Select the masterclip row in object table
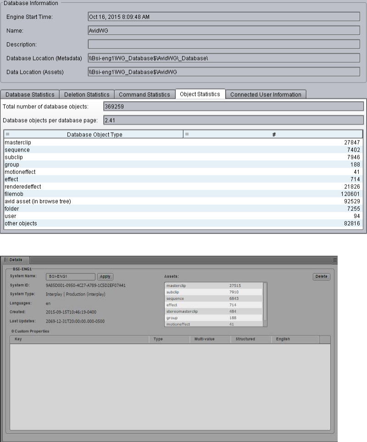Screen dimensions: 367x442 [183, 142]
